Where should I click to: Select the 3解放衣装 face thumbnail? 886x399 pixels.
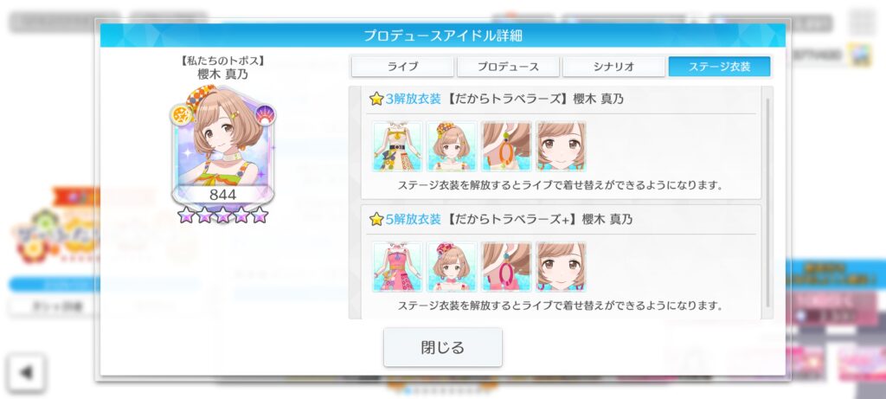pos(561,146)
